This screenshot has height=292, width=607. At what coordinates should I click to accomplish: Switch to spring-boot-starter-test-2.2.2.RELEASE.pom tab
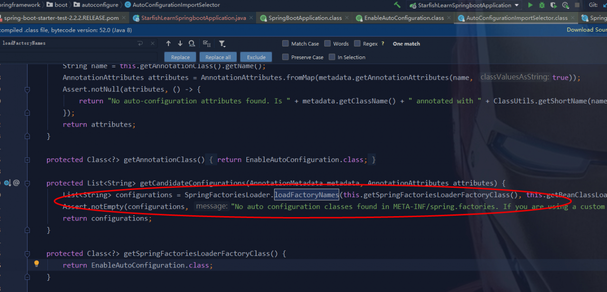point(61,18)
